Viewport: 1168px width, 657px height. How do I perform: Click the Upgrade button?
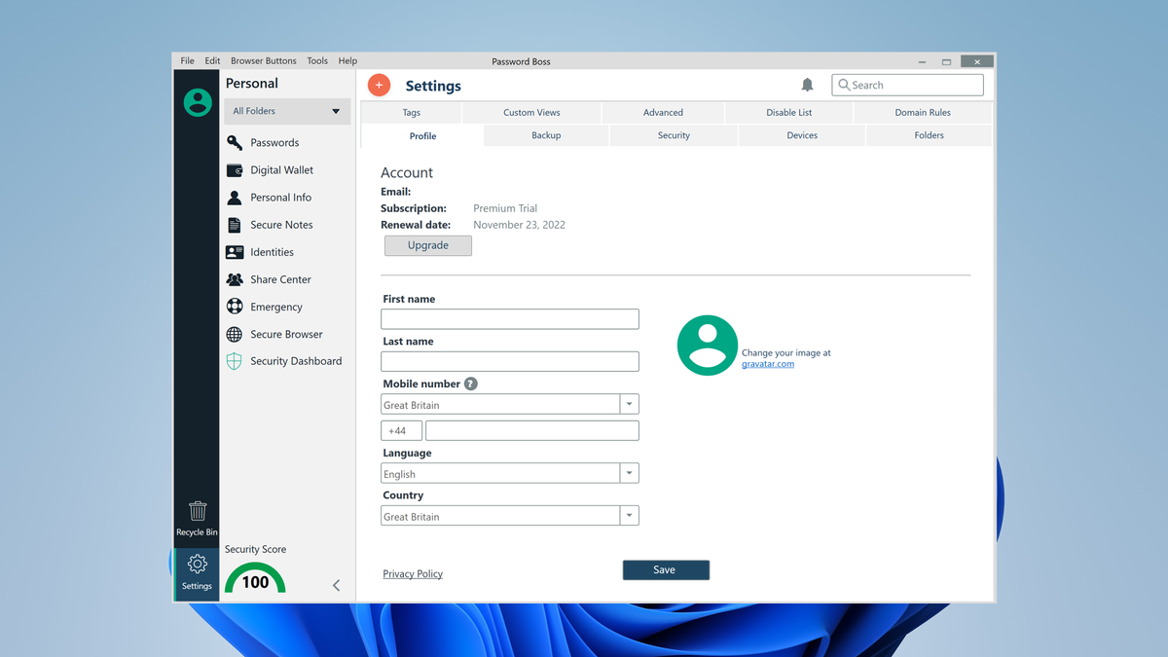click(427, 245)
